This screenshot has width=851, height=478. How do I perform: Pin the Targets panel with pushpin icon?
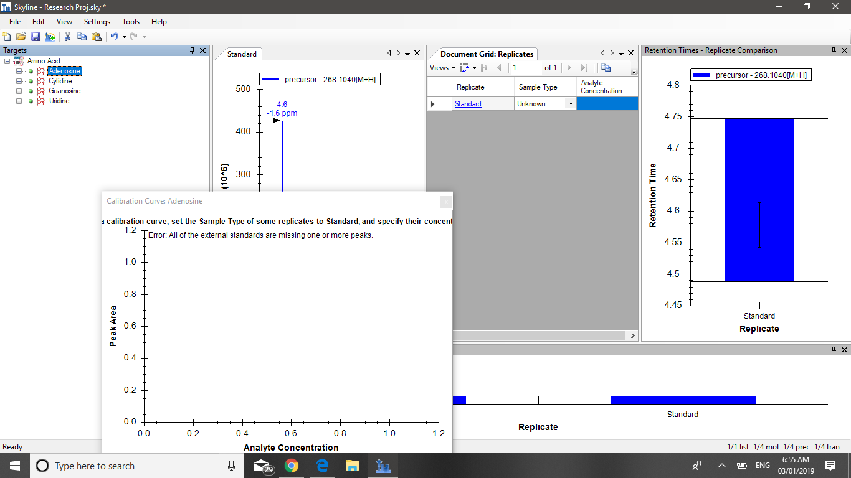tap(193, 50)
